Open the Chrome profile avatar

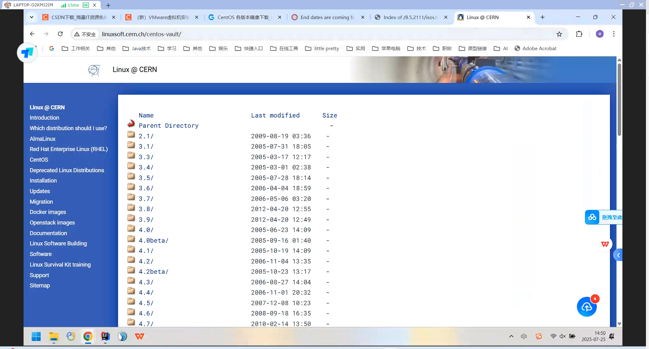[x=600, y=34]
